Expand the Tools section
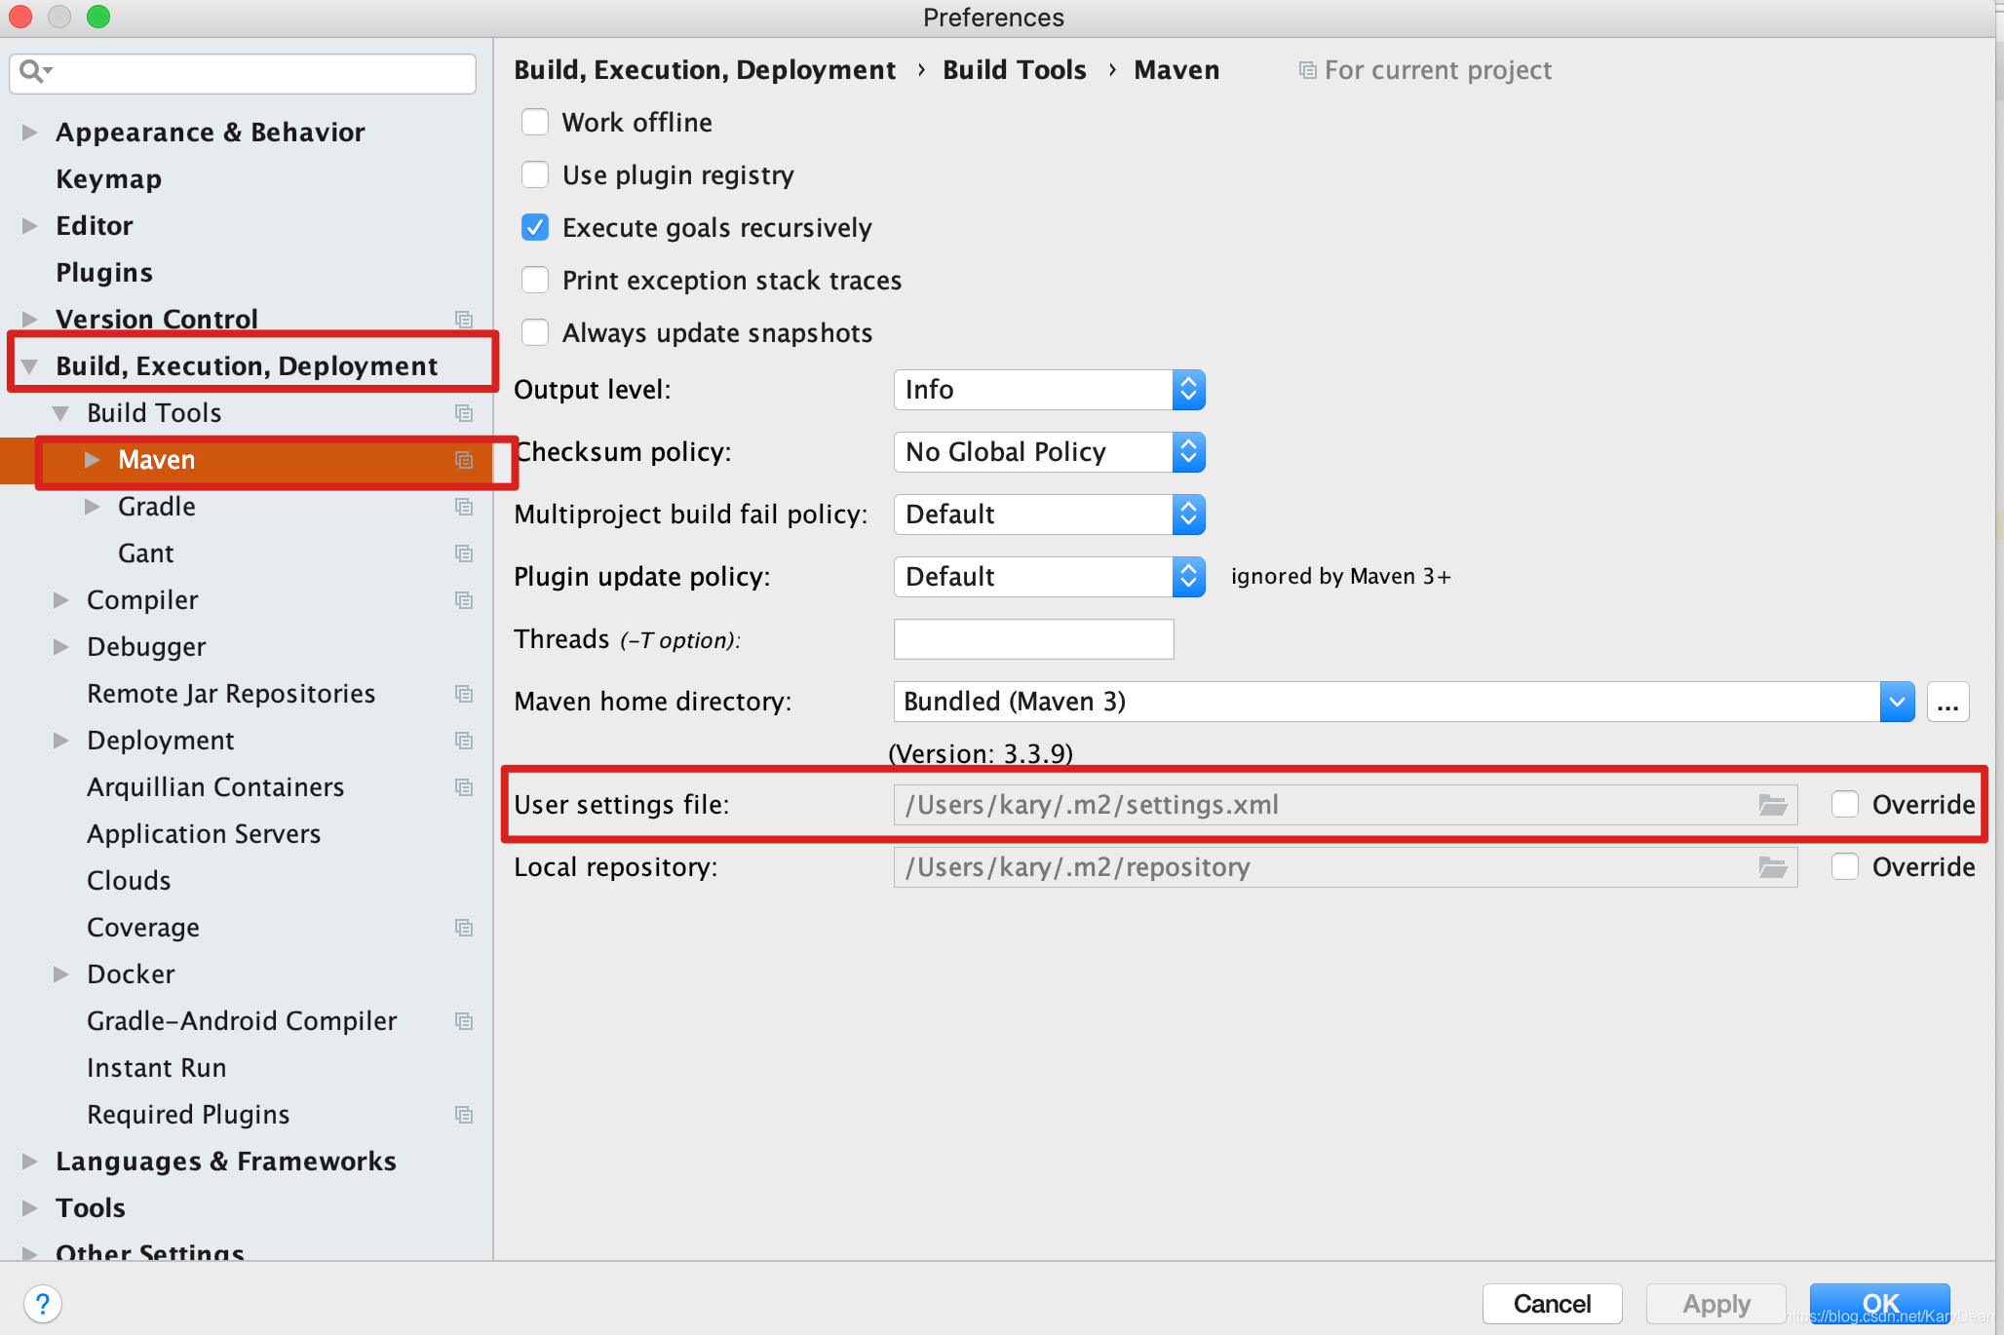The image size is (2004, 1335). (x=30, y=1208)
